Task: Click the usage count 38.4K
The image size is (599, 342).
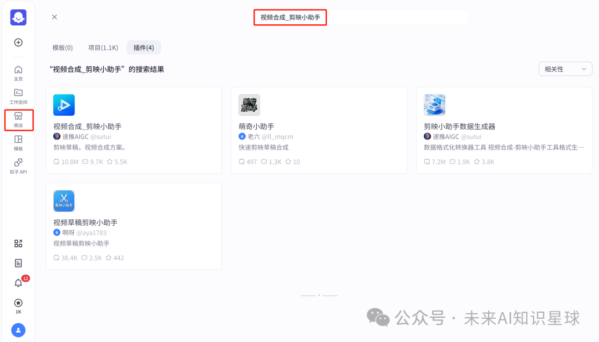Action: (65, 258)
